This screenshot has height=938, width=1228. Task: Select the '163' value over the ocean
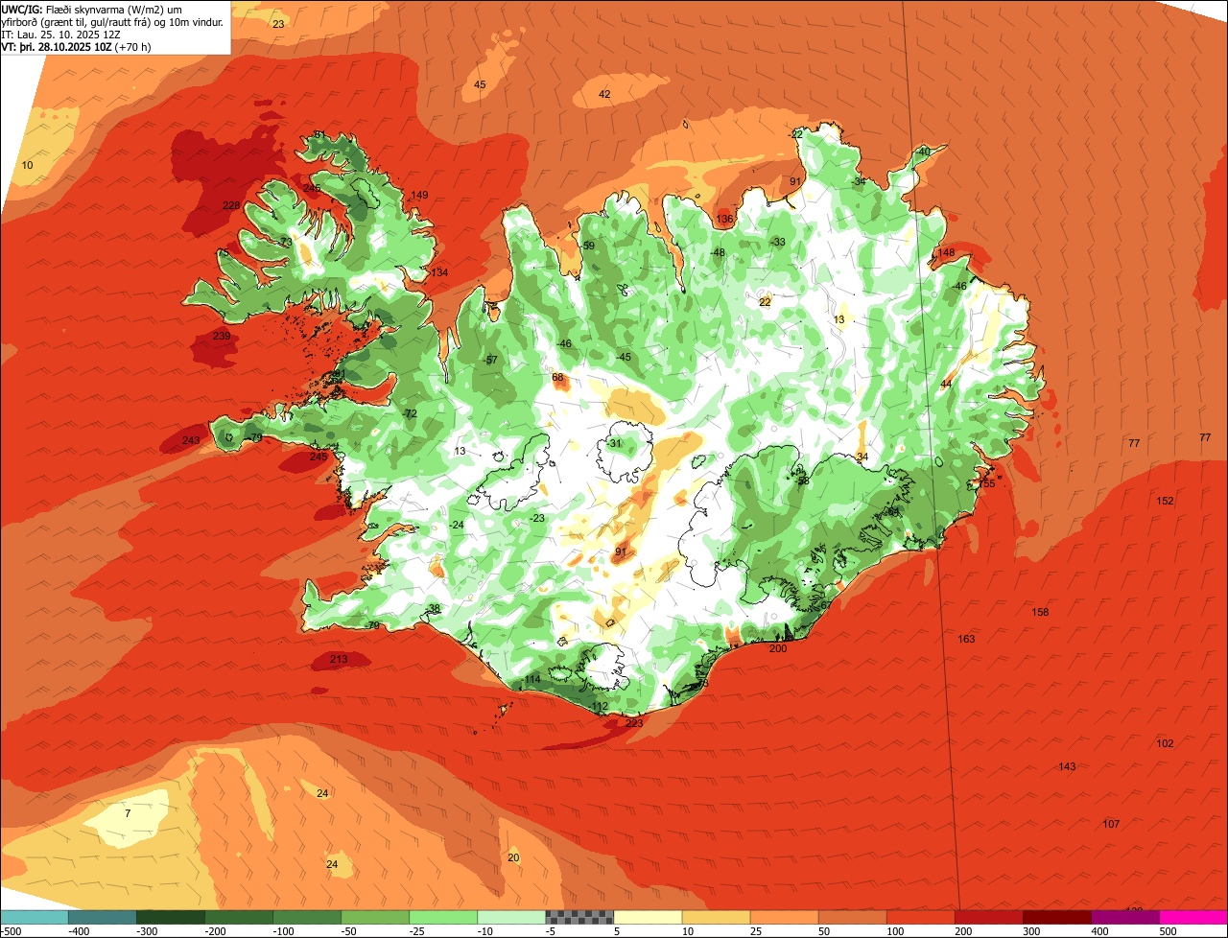[x=966, y=639]
